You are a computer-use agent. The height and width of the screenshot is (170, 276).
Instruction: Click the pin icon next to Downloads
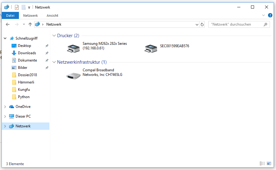coord(47,53)
